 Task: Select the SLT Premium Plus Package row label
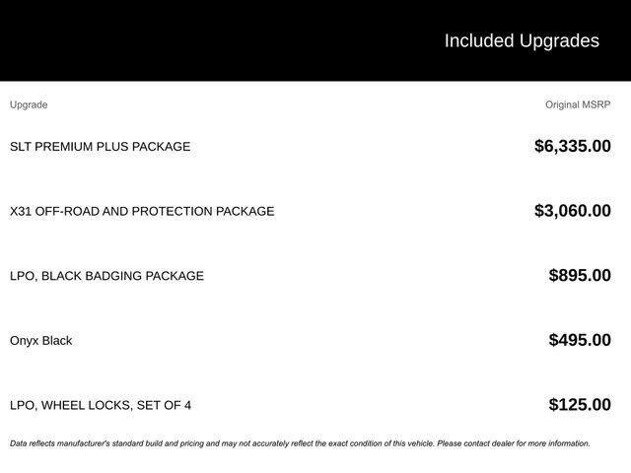[100, 147]
